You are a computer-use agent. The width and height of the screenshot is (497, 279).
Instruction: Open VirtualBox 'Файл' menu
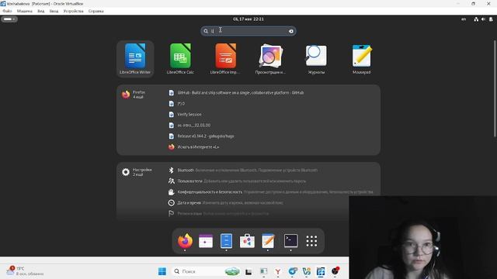[x=7, y=11]
